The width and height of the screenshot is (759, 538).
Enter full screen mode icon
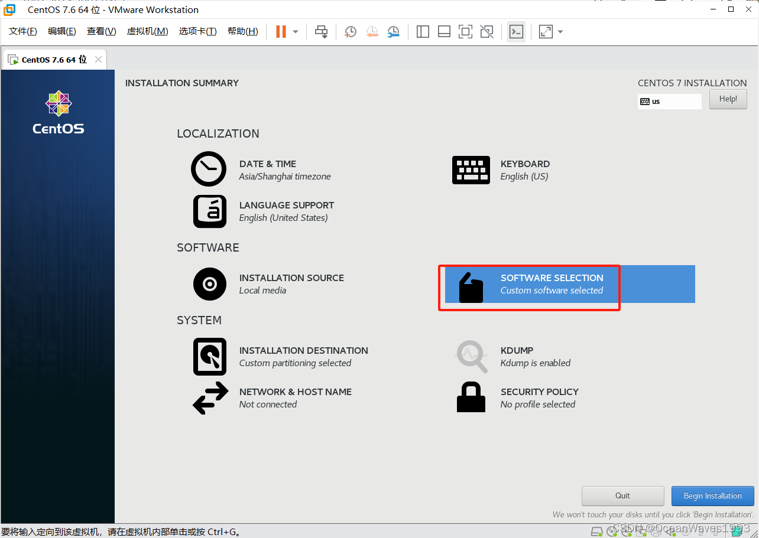coord(465,32)
